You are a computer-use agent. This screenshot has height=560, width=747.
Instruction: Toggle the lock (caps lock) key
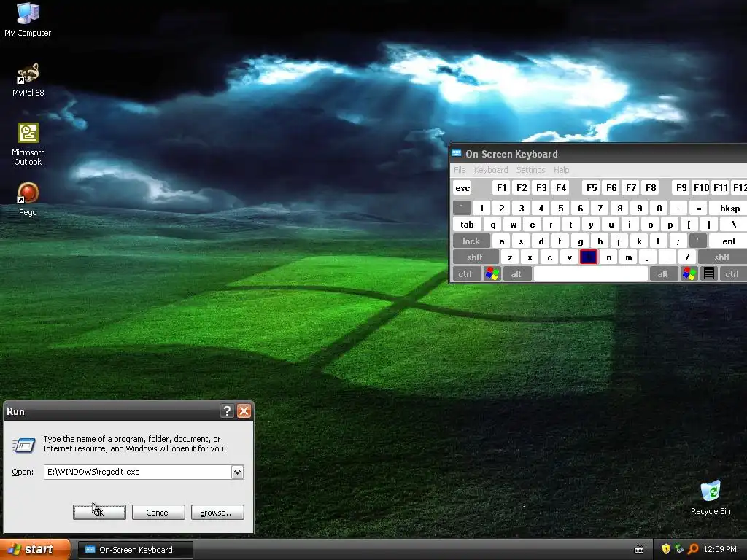click(471, 241)
